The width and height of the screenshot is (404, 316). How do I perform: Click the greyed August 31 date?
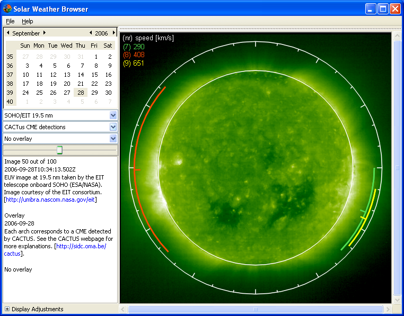(81, 57)
